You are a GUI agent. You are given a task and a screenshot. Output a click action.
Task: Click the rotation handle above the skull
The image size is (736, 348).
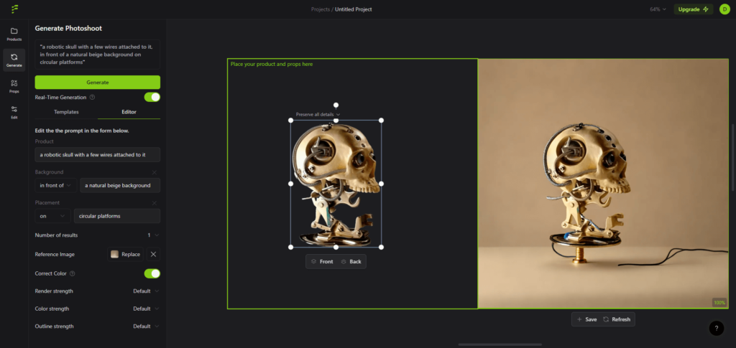point(336,105)
